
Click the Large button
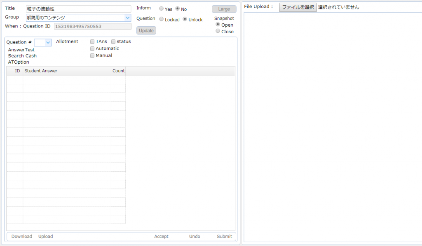pos(224,9)
